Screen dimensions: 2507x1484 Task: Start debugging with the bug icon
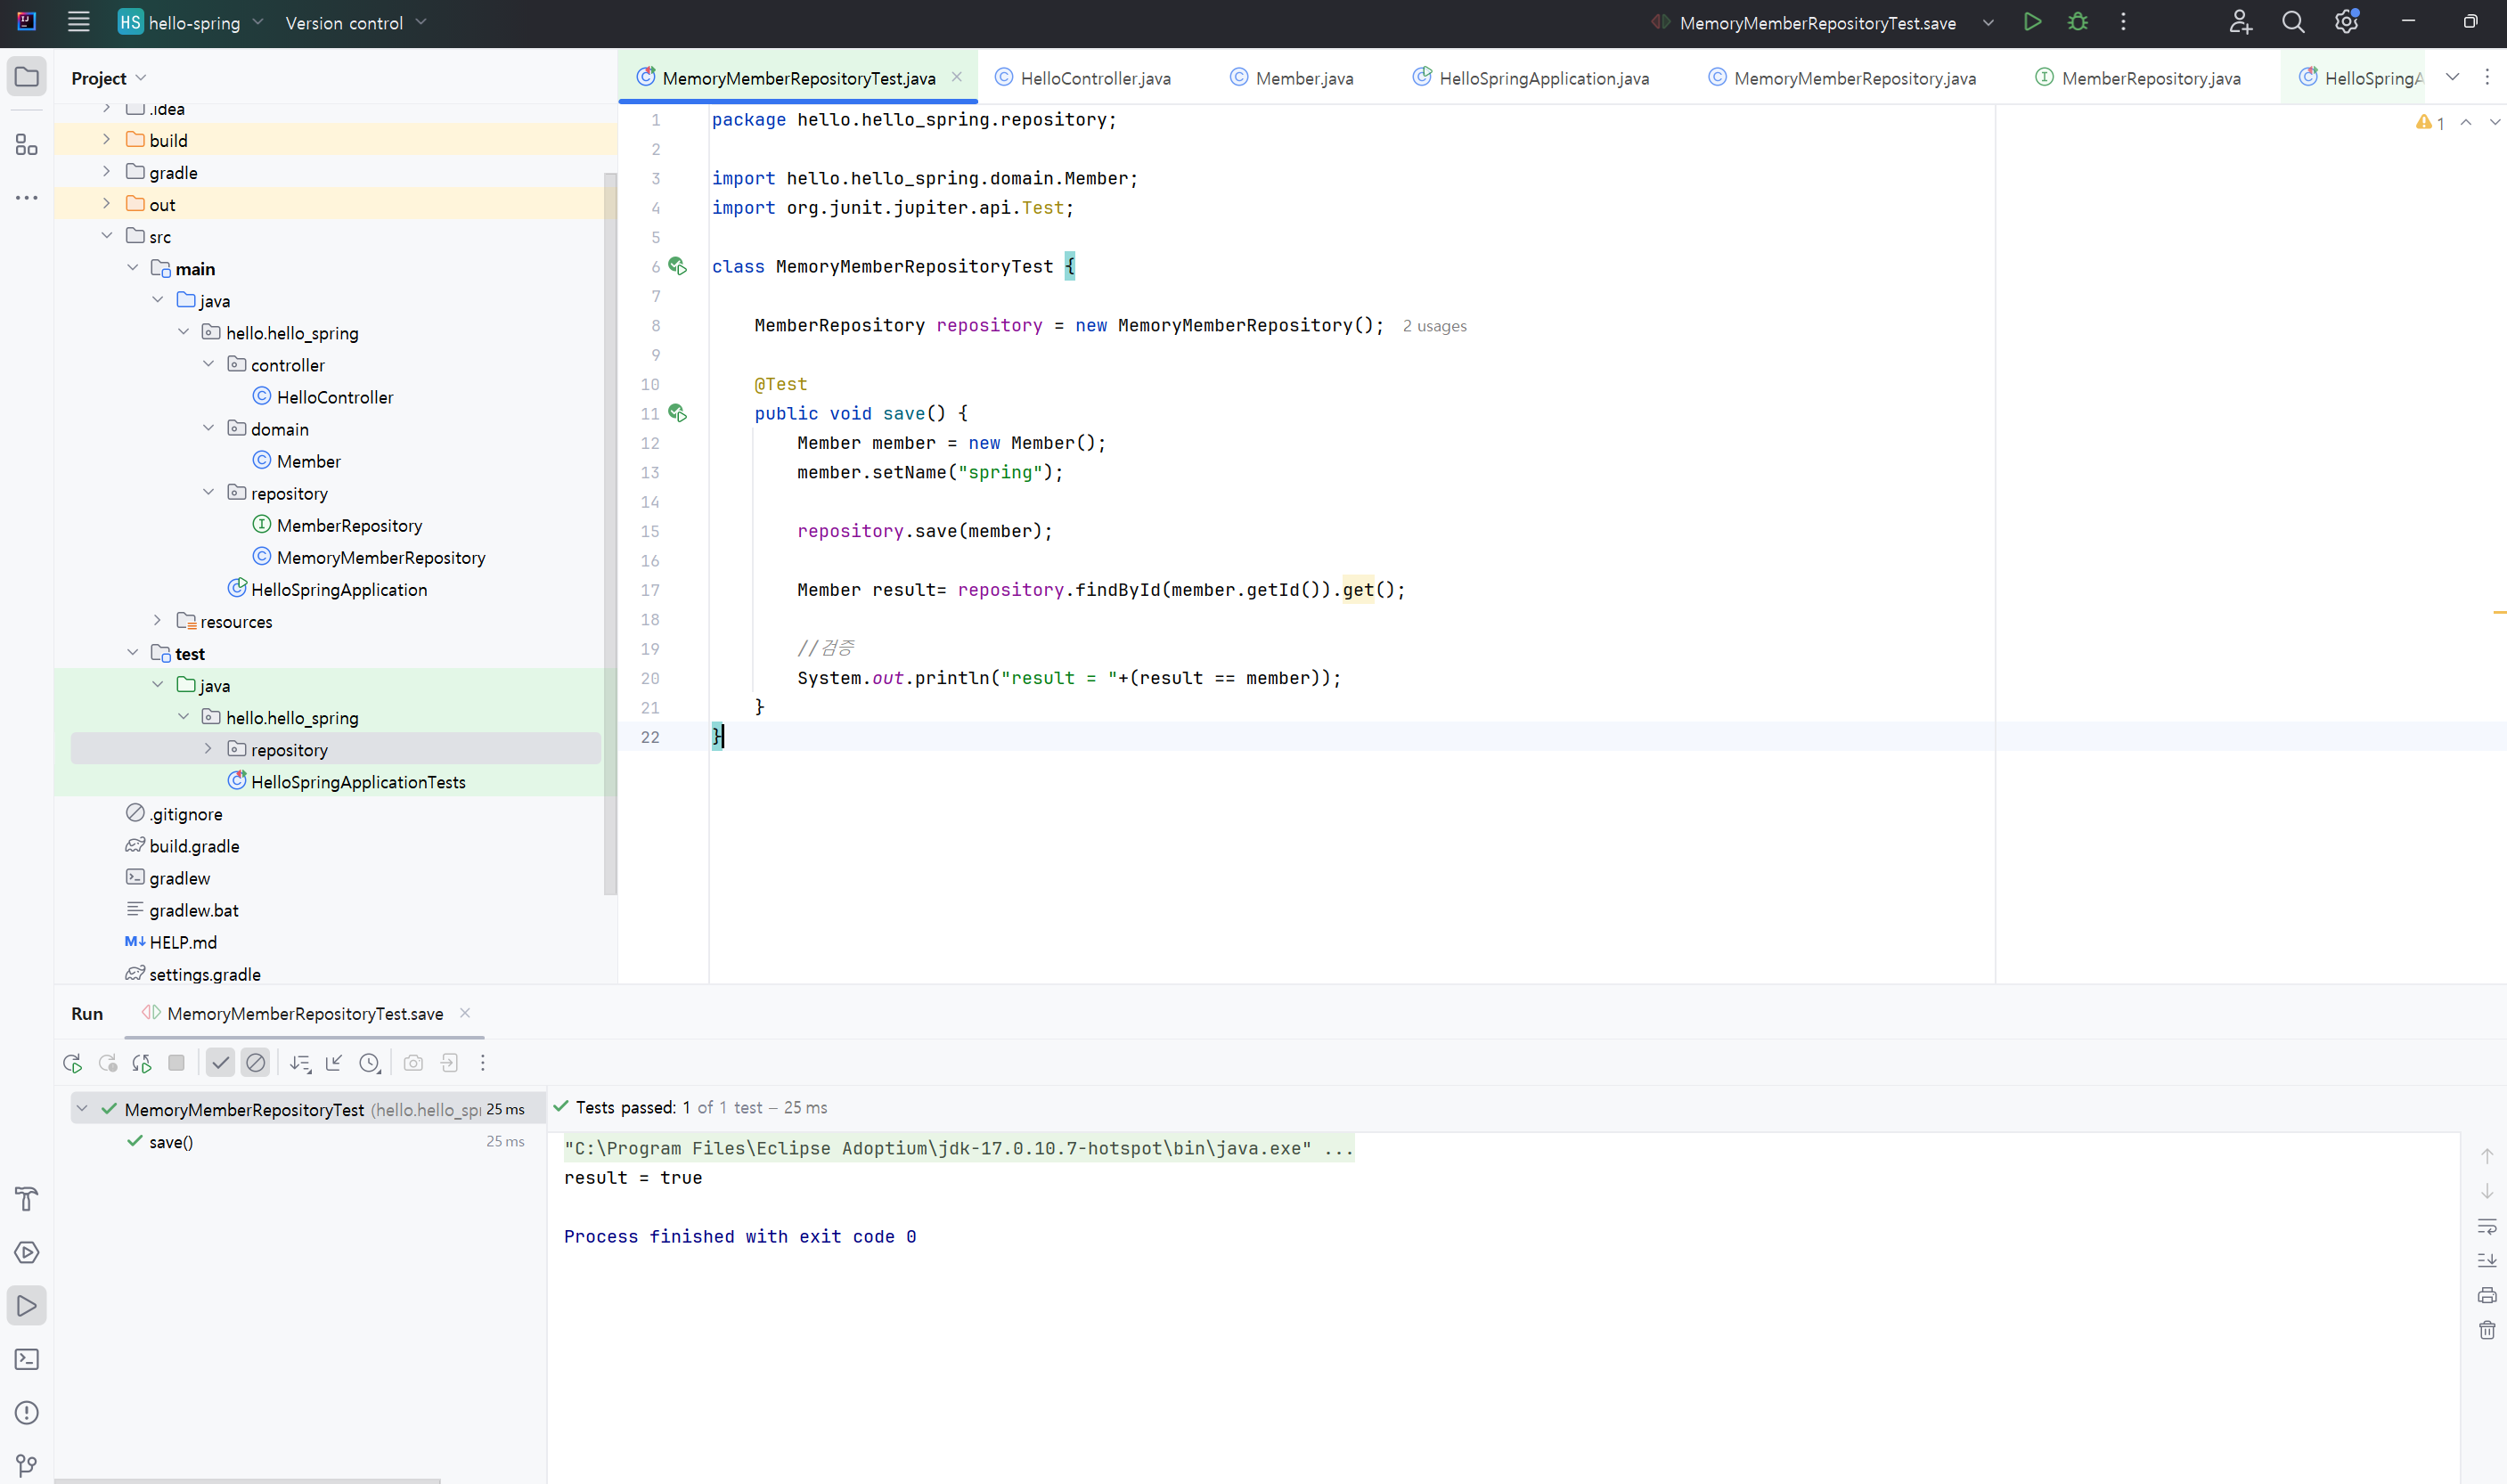pyautogui.click(x=2078, y=22)
